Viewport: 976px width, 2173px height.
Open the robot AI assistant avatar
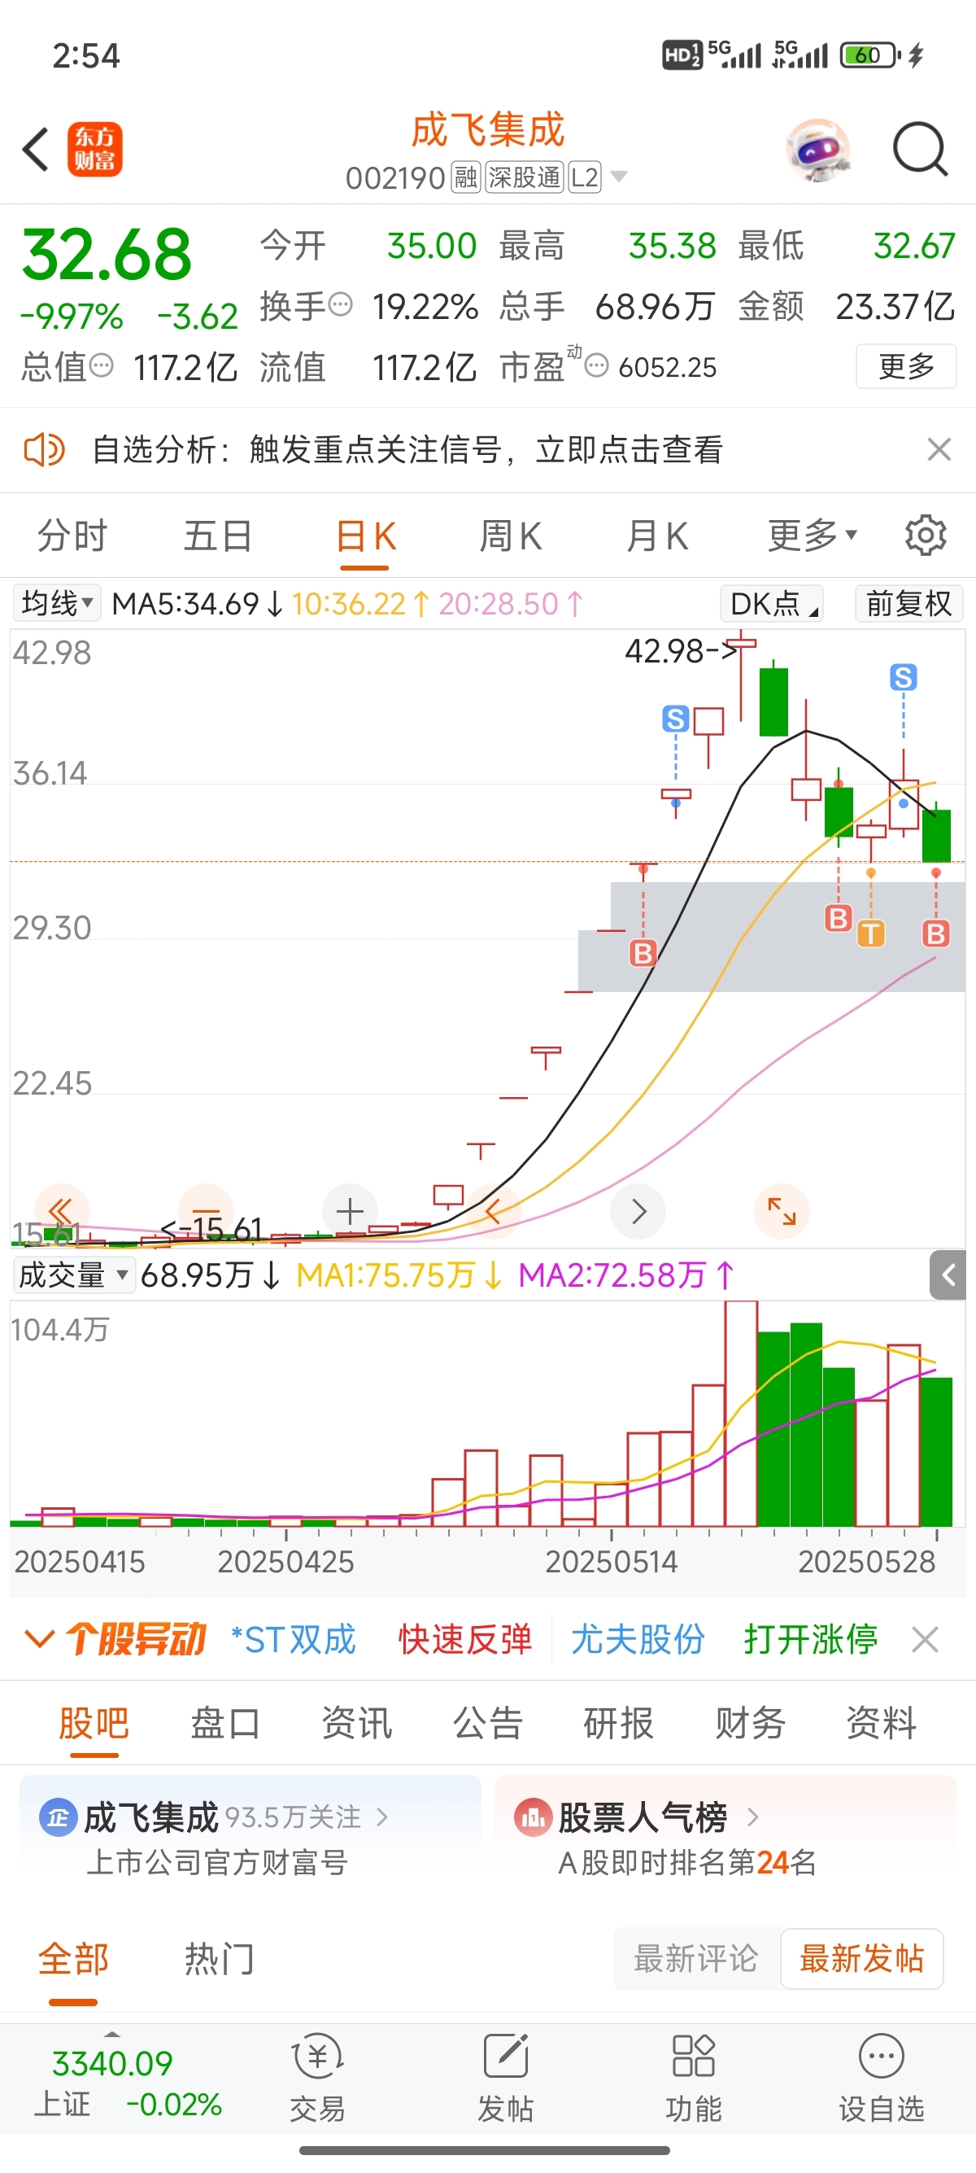817,150
